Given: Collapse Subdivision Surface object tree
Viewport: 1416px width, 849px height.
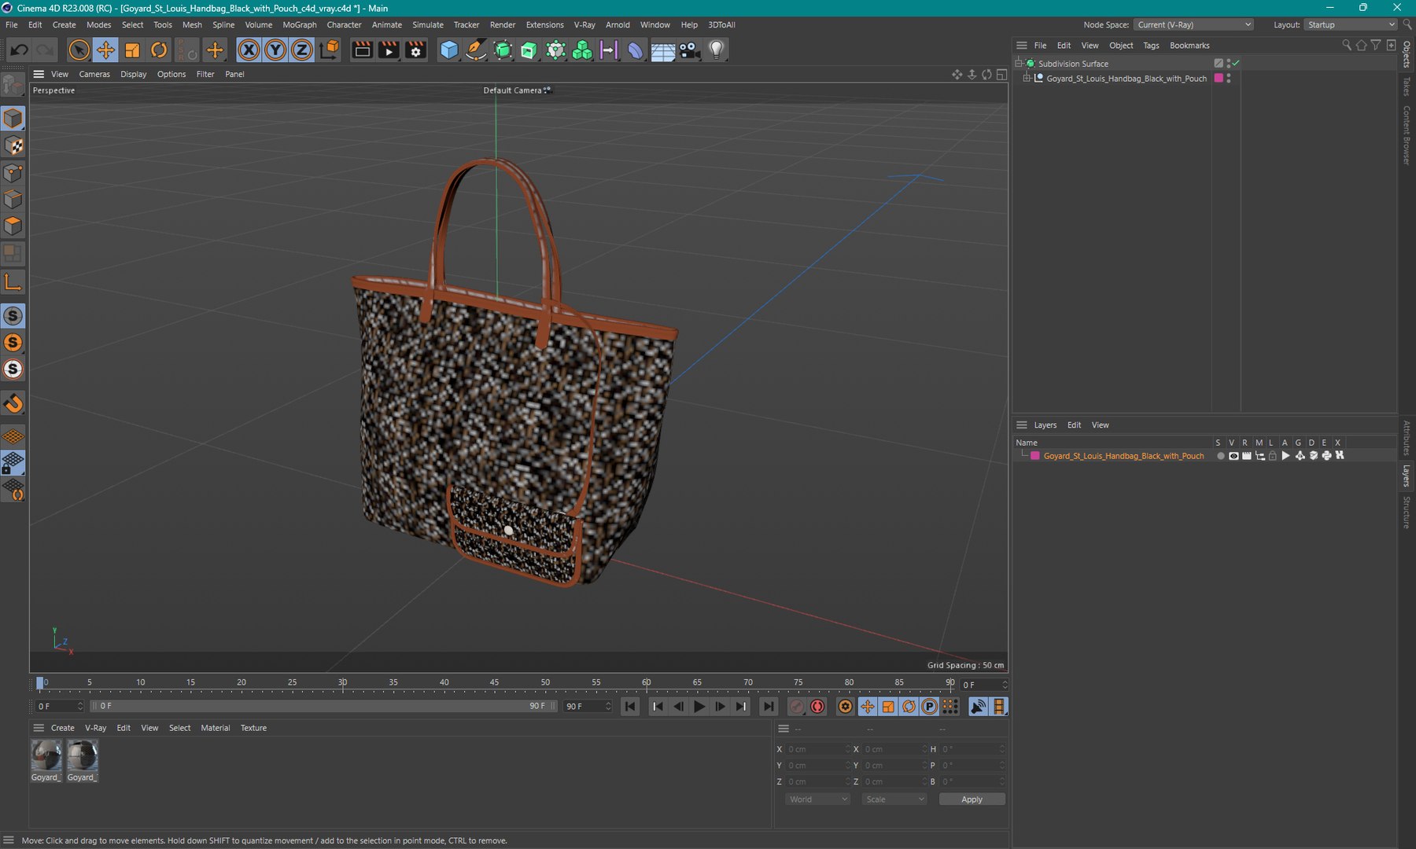Looking at the screenshot, I should 1018,64.
